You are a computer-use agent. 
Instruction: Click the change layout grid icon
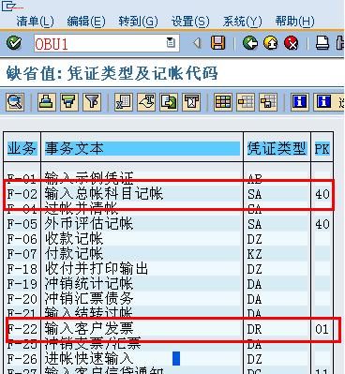click(x=223, y=102)
